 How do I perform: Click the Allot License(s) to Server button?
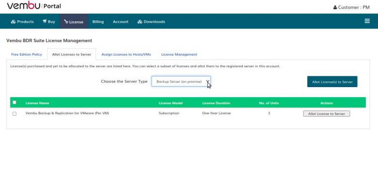(332, 82)
